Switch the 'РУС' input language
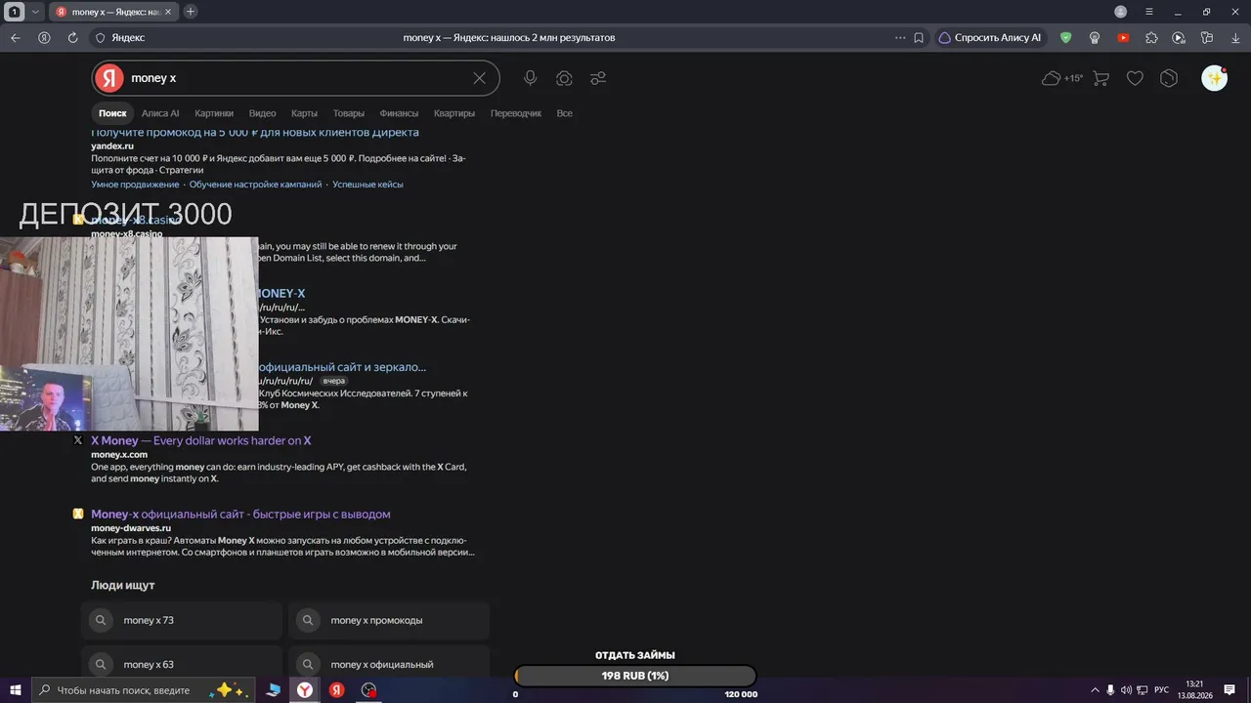Image resolution: width=1251 pixels, height=703 pixels. pos(1161,690)
